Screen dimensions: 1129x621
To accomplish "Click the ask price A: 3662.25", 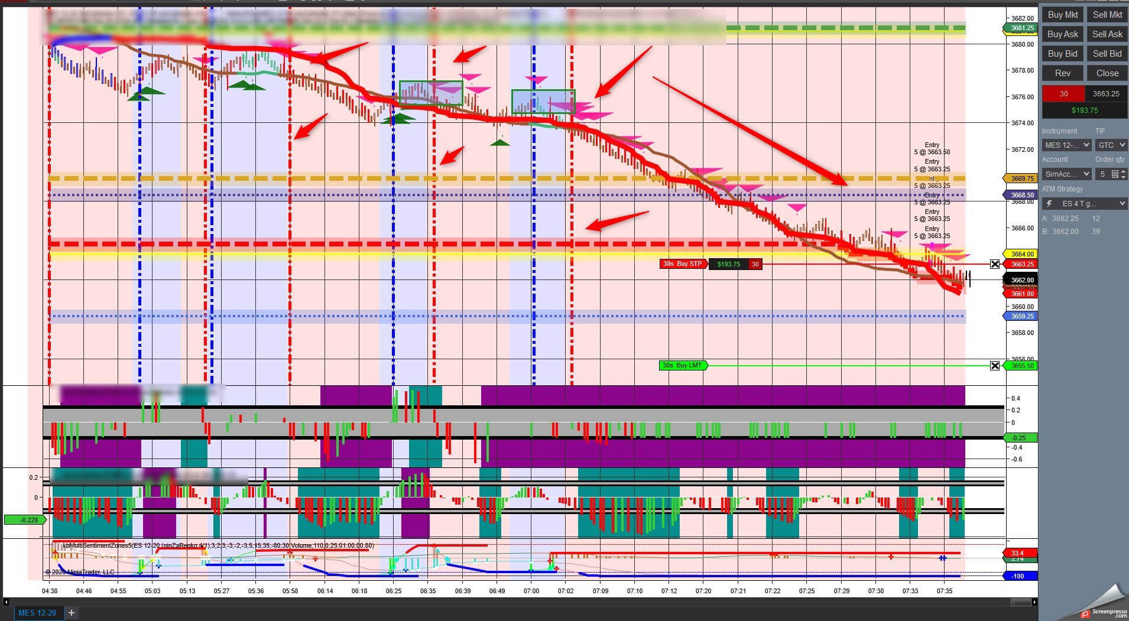I will pyautogui.click(x=1062, y=219).
